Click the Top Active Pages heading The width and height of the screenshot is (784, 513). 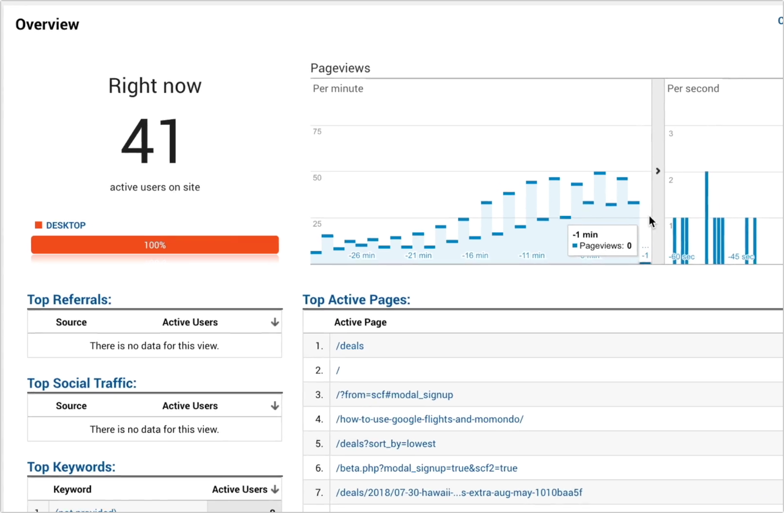coord(357,300)
